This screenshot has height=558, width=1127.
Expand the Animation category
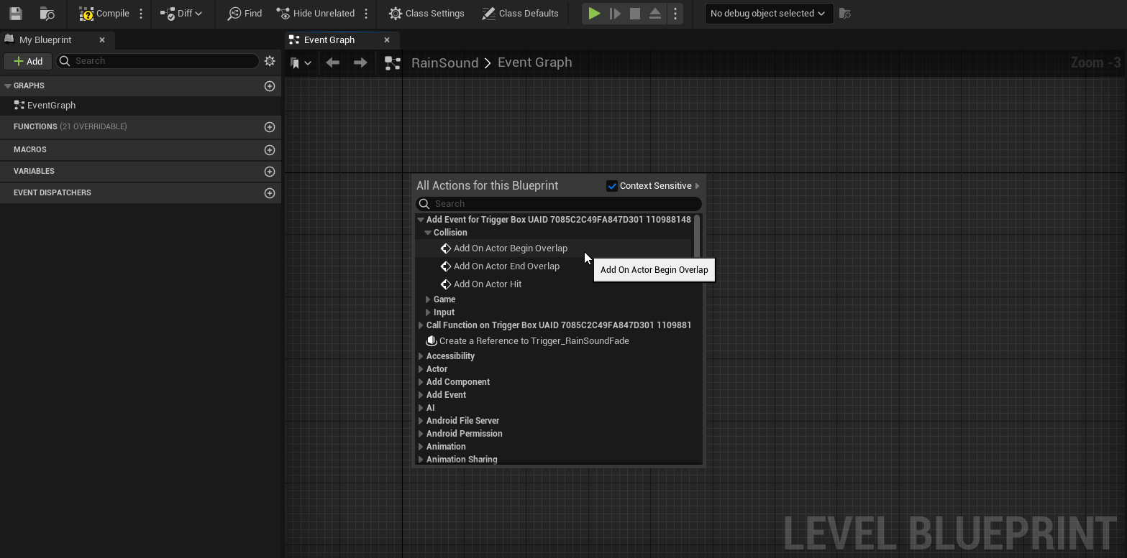click(x=421, y=447)
